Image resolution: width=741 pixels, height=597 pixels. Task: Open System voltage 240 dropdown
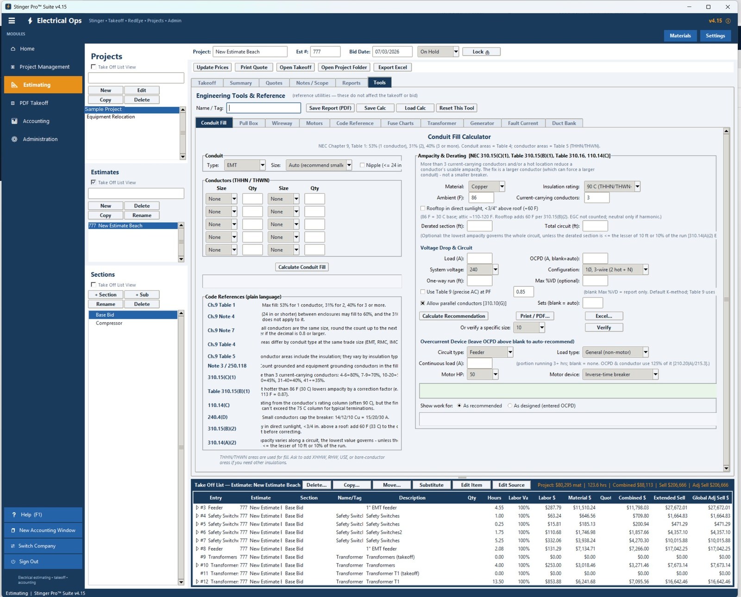coord(496,269)
